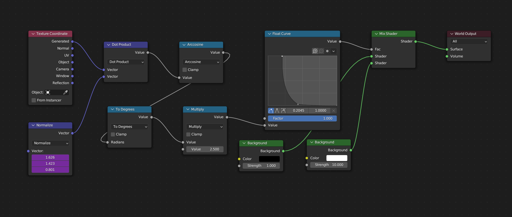Viewport: 512px width, 217px height.
Task: Collapse the Float Curve node
Action: point(269,34)
